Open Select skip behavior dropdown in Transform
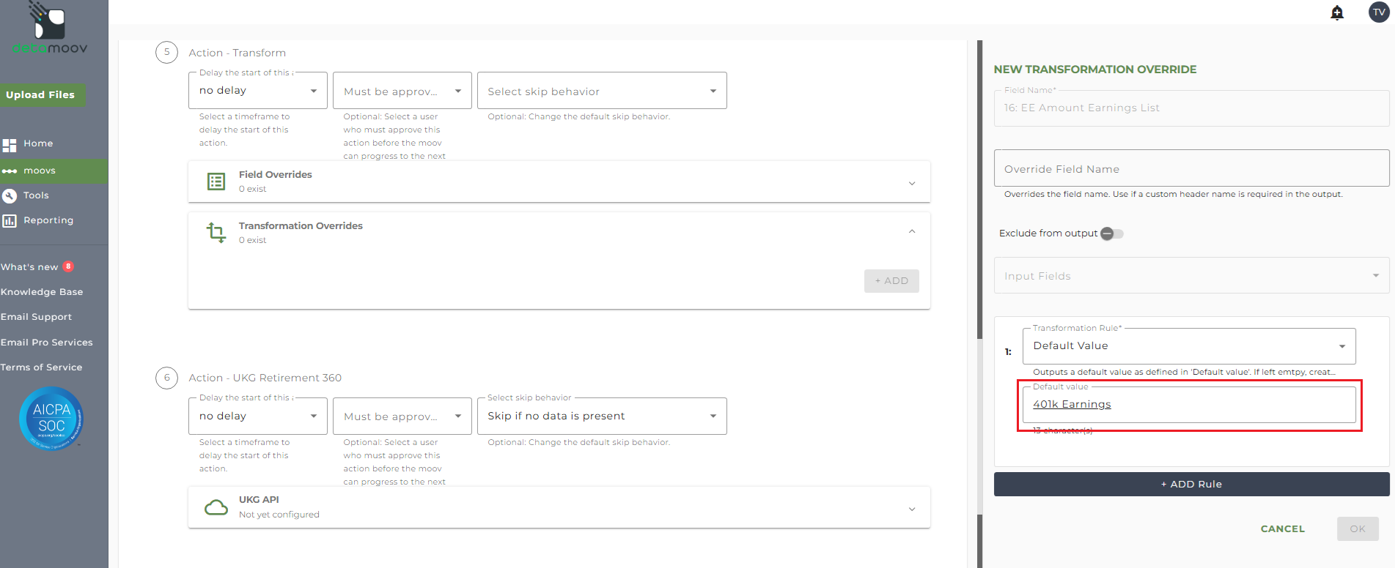This screenshot has height=568, width=1395. [602, 91]
